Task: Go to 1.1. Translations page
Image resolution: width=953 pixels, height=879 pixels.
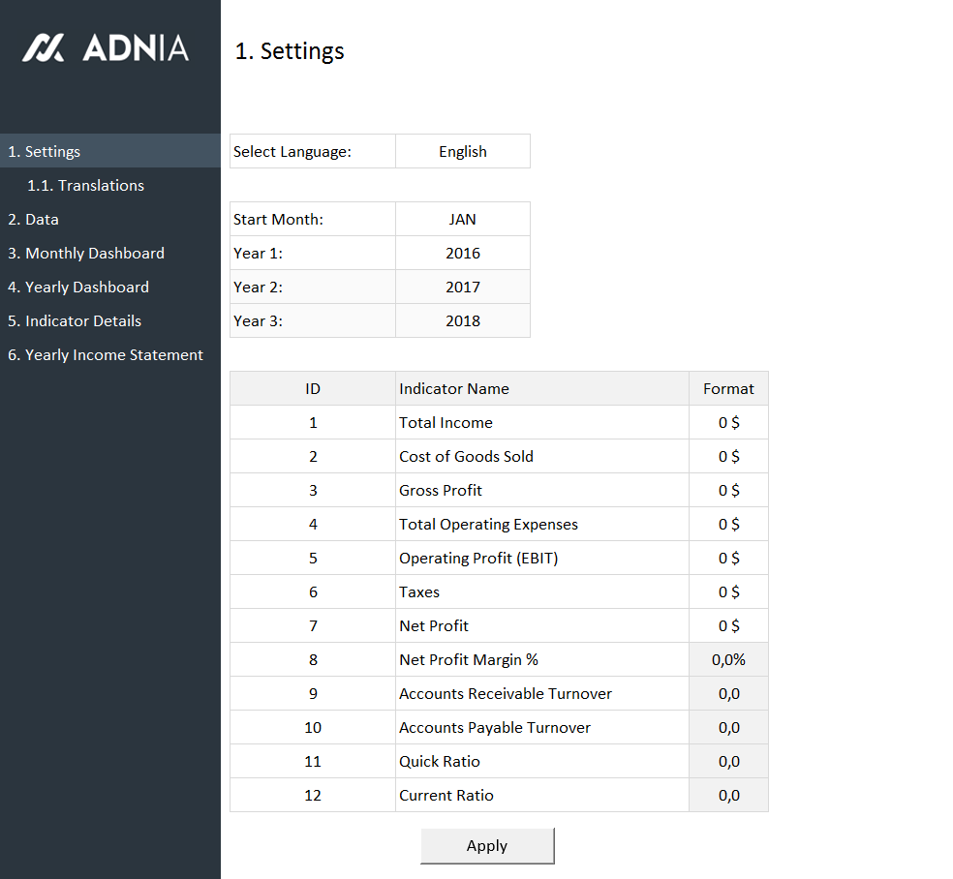Action: (85, 186)
